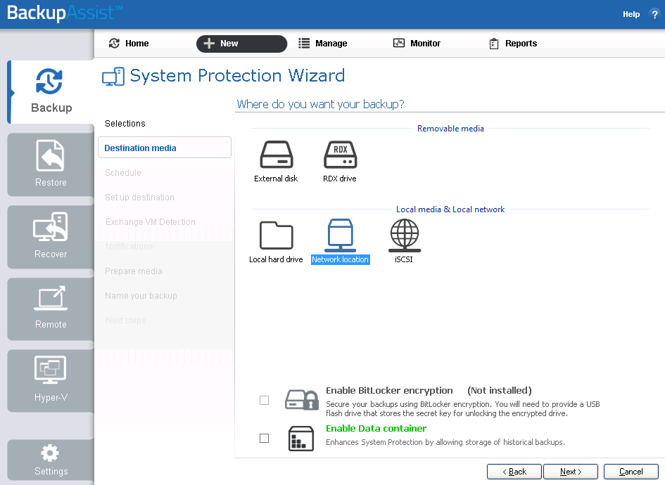Click the Data container icon
The width and height of the screenshot is (665, 485).
pos(301,439)
